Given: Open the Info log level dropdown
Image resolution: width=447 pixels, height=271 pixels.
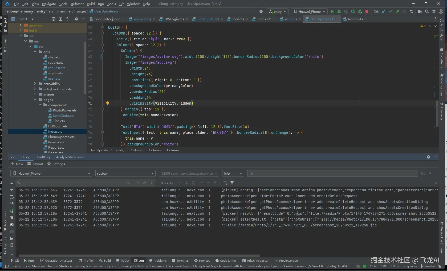Looking at the screenshot, I should coord(233,174).
